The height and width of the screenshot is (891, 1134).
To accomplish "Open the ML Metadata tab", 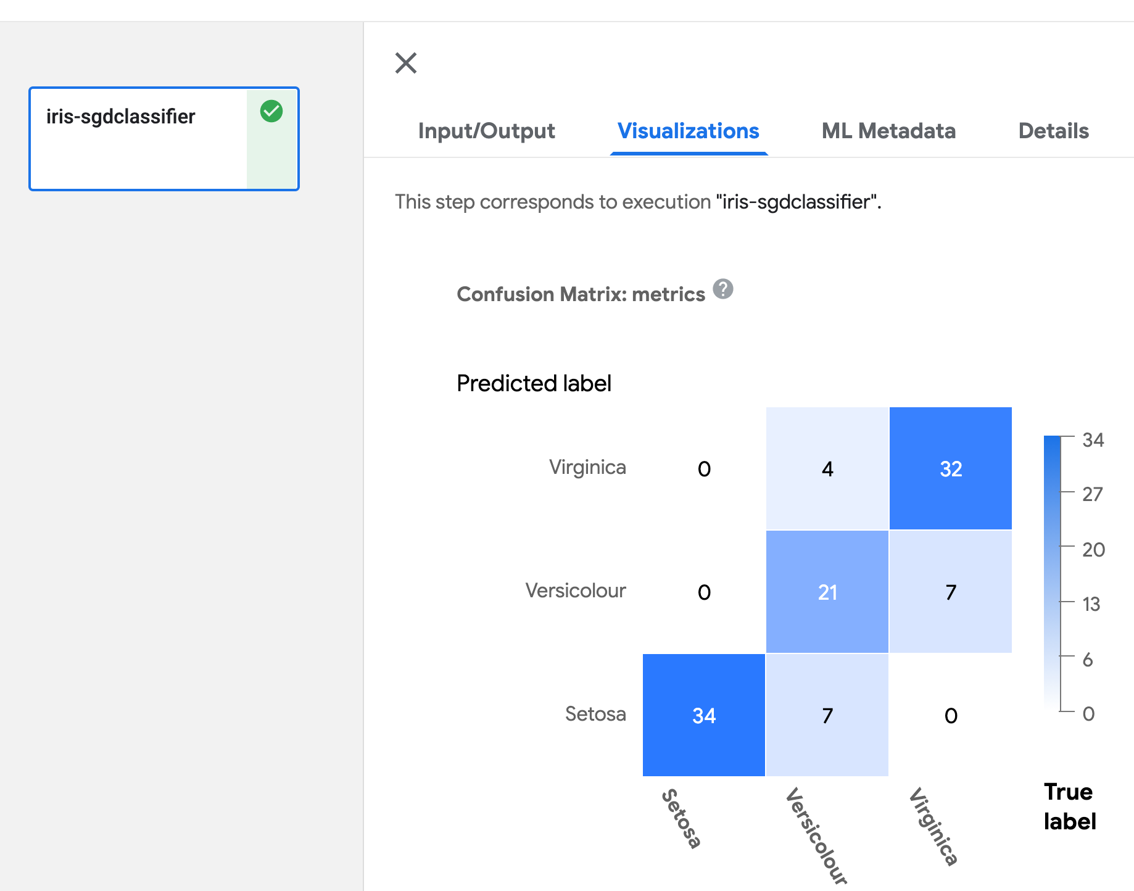I will (x=888, y=131).
